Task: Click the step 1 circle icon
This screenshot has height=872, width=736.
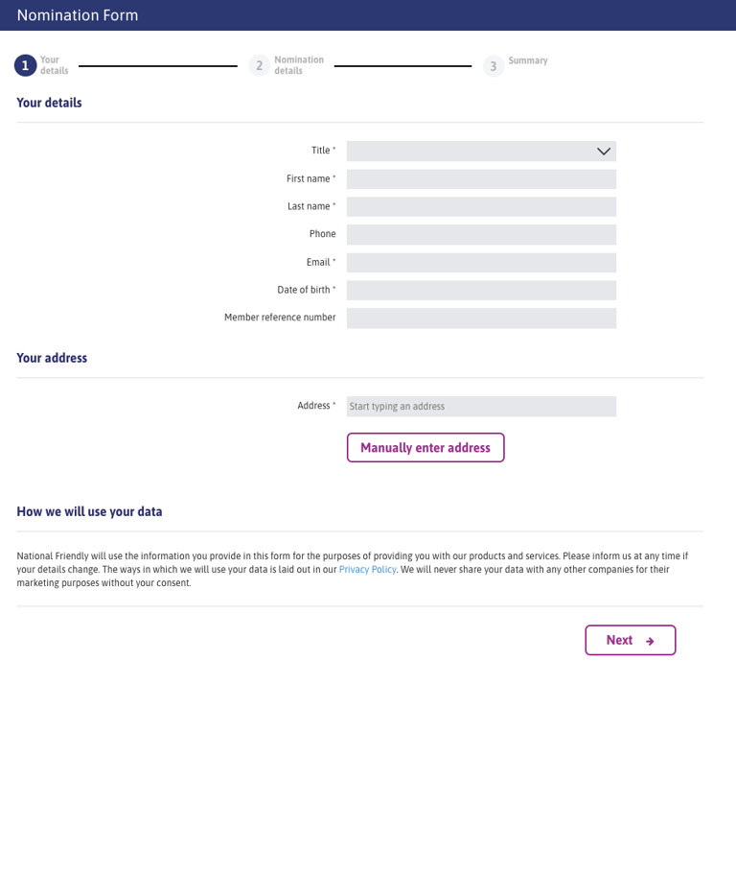Action: coord(26,65)
